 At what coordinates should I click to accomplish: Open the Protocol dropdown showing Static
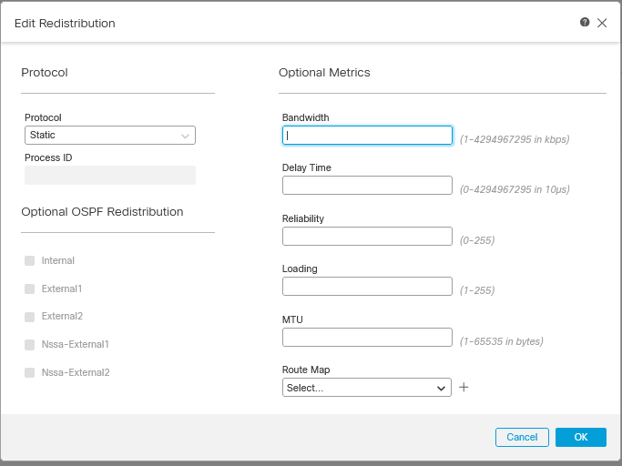click(x=110, y=136)
